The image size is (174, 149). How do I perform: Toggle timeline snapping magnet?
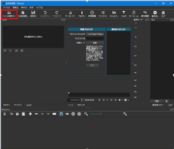[61, 114]
